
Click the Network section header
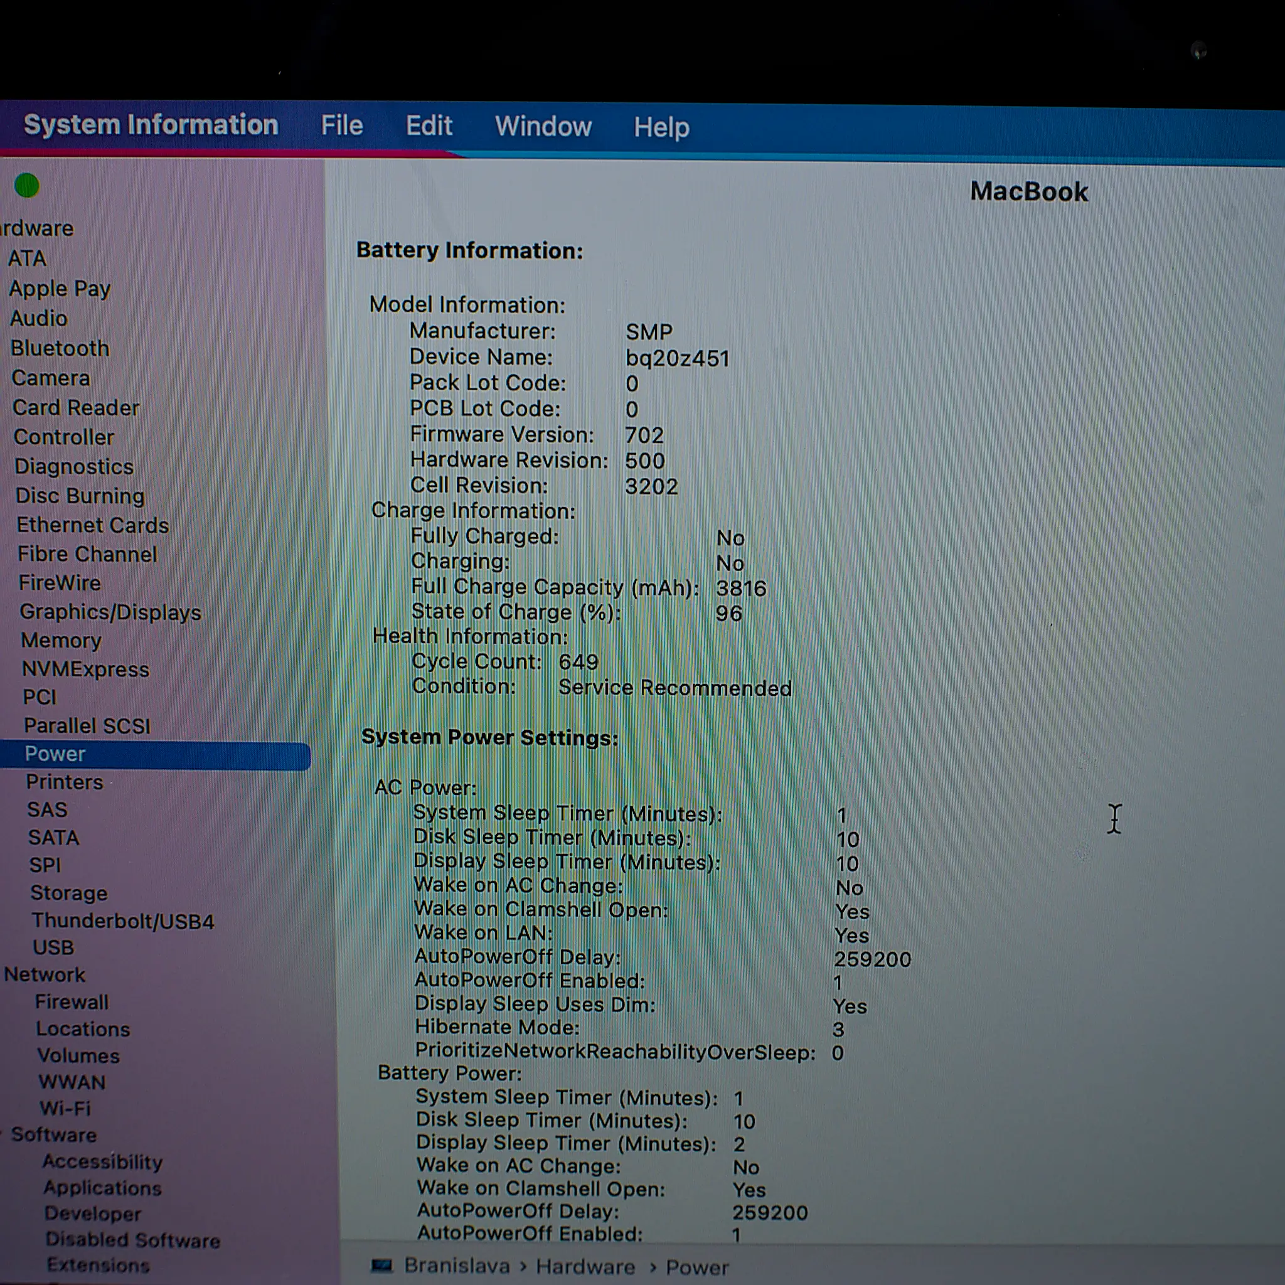click(x=45, y=974)
